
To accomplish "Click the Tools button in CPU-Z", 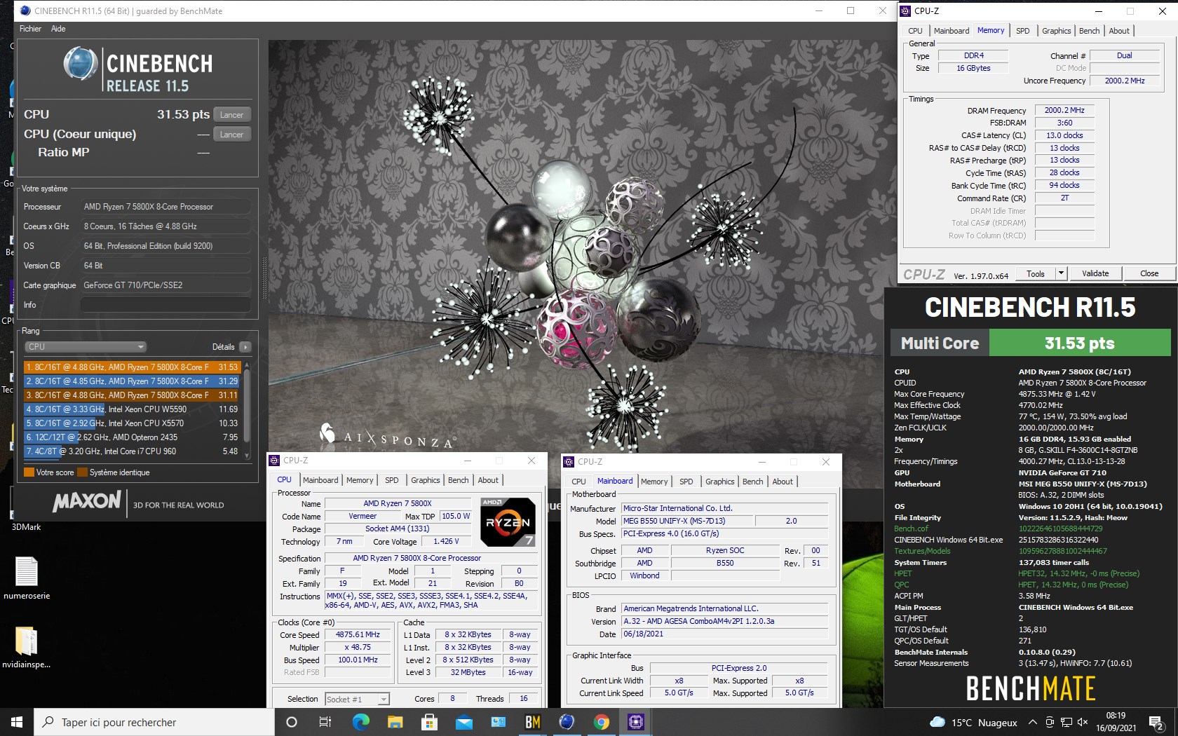I will click(1036, 273).
